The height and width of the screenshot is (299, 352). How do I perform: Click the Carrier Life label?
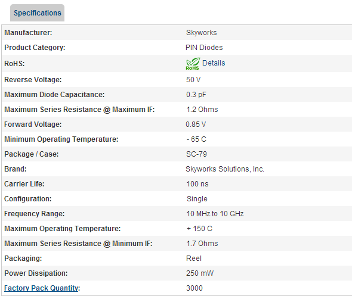pyautogui.click(x=24, y=184)
